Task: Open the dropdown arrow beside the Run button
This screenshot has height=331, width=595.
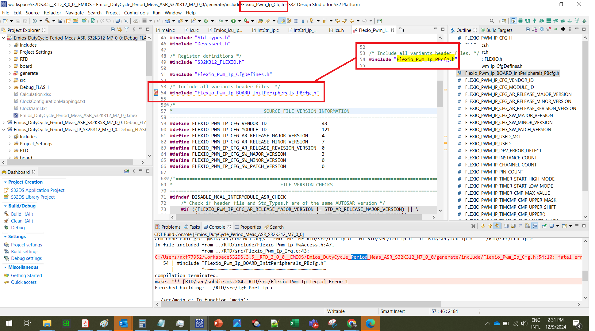Action: [240, 21]
